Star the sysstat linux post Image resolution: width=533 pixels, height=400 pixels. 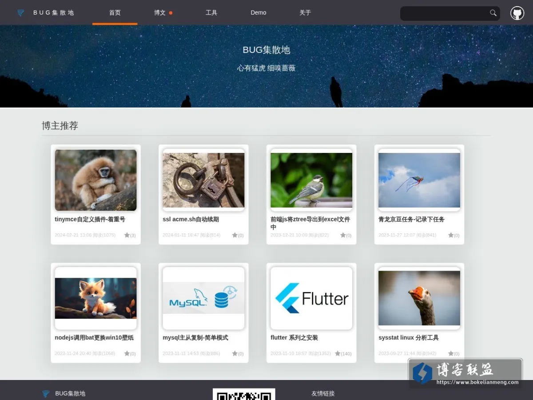point(450,353)
